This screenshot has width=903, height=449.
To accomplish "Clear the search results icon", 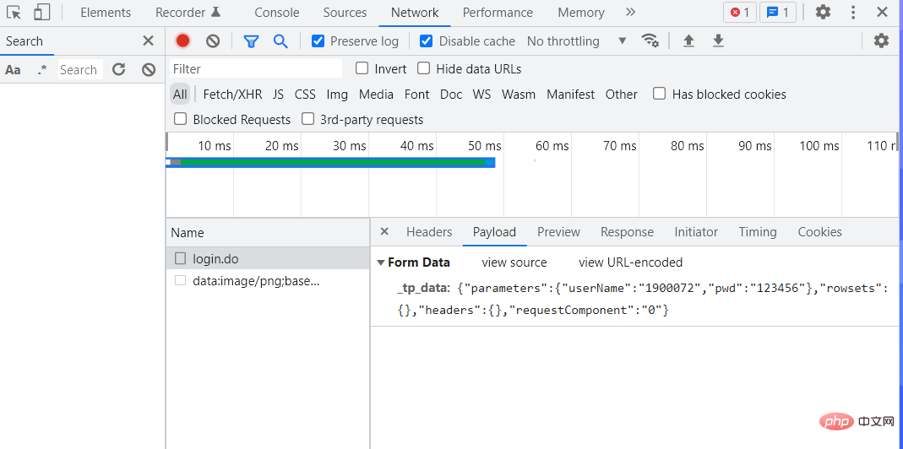I will (x=149, y=70).
